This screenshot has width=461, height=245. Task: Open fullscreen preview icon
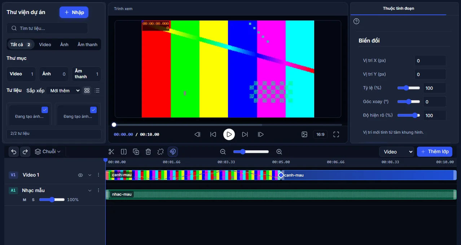coord(336,134)
